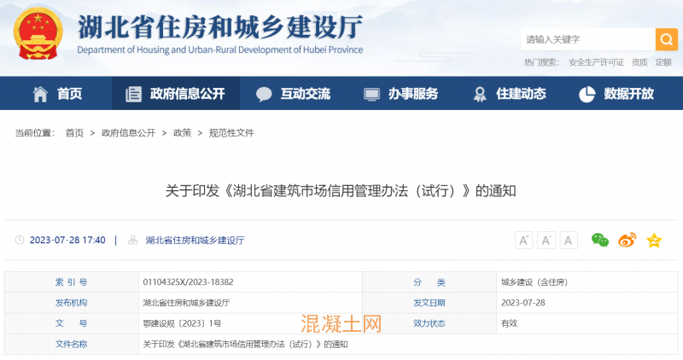Select 办事服务 in the nav bar

[400, 94]
